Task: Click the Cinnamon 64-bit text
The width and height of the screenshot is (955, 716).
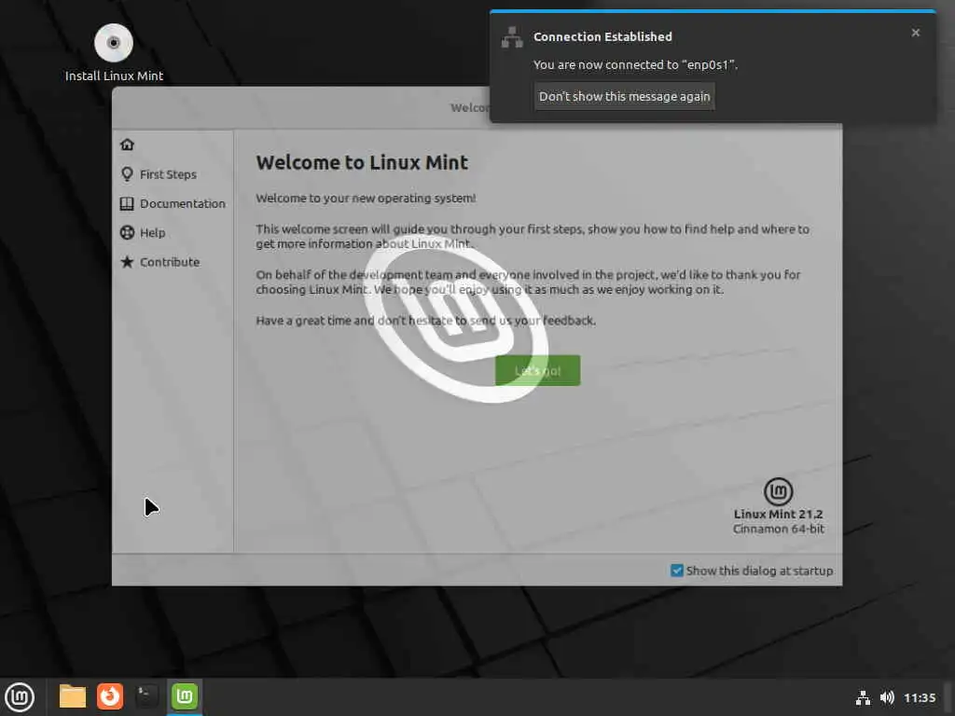Action: 779,529
